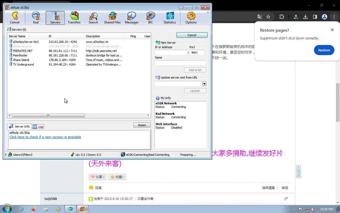Select the Servers toolbar button
The width and height of the screenshot is (340, 213).
[x=55, y=18]
